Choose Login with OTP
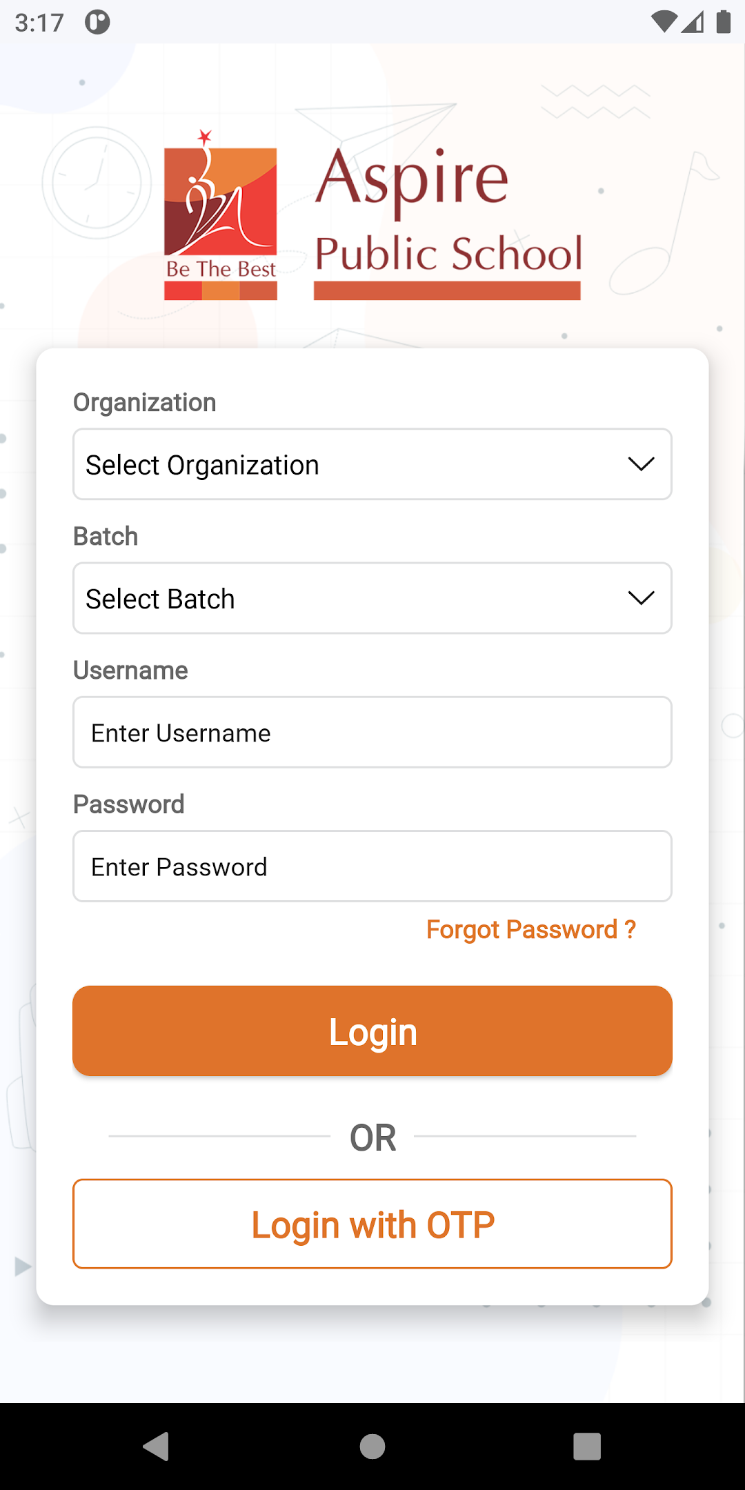745x1490 pixels. pyautogui.click(x=372, y=1224)
